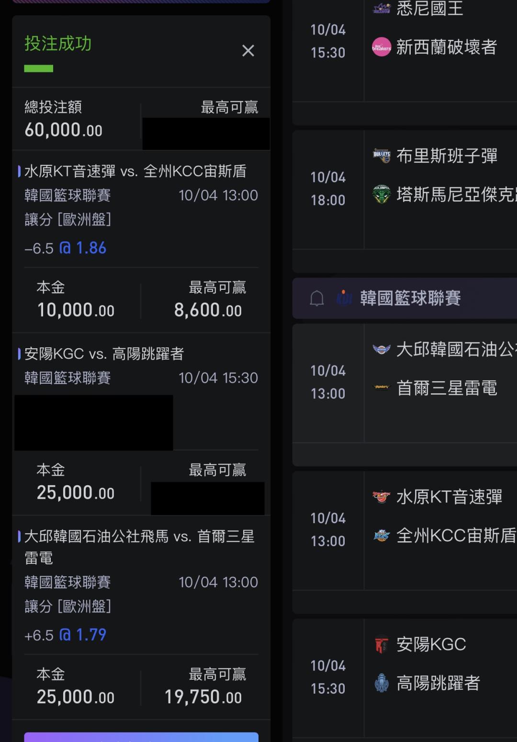The width and height of the screenshot is (517, 742).
Task: Open the 水原KT音速彈 vs. 全州KCC宙斯盾 bet slip title
Action: (x=135, y=171)
